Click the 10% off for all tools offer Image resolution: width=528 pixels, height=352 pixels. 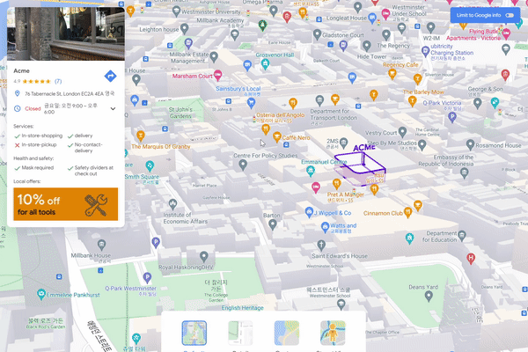coord(66,204)
